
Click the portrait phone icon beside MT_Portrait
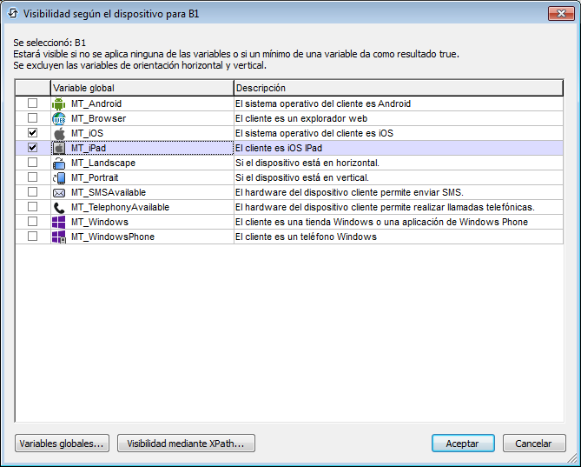tap(59, 177)
